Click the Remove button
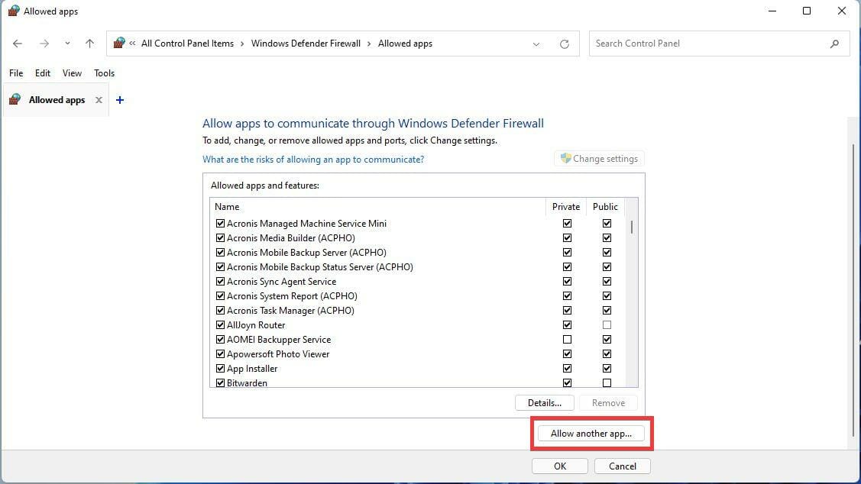This screenshot has height=484, width=861. pos(608,403)
